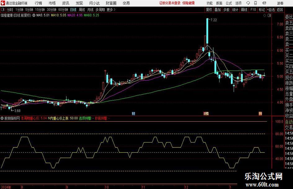
Task: Toggle the left panel icon beside 分时
Action: point(3,10)
